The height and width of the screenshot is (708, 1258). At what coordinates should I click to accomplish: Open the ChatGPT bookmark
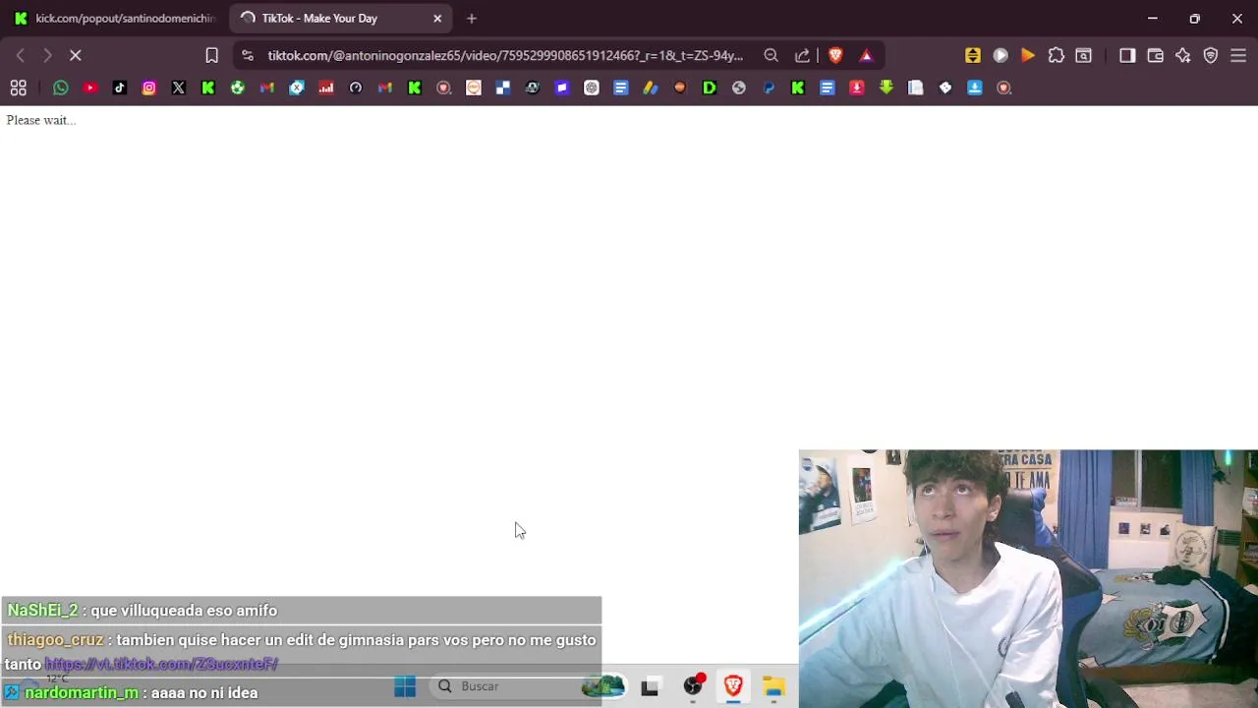[x=592, y=88]
